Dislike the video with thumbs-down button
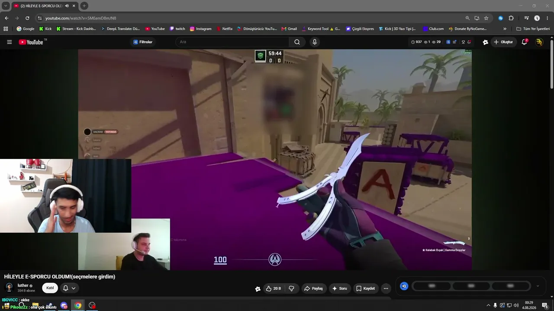Viewport: 554px width, 311px height. (x=292, y=289)
